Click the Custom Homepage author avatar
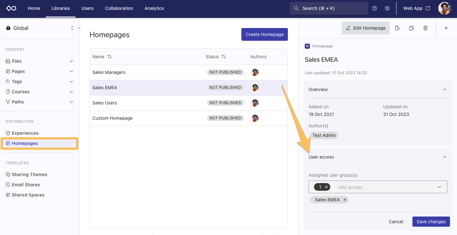 (x=255, y=118)
